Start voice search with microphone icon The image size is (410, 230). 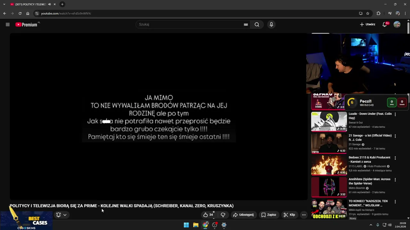(x=271, y=25)
